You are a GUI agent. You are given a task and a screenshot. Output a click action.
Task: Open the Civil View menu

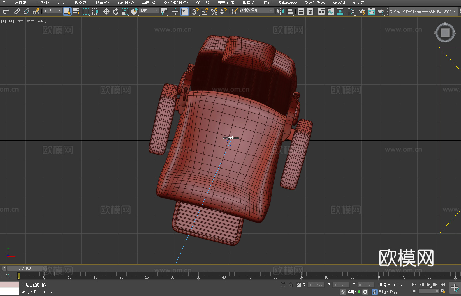point(315,3)
